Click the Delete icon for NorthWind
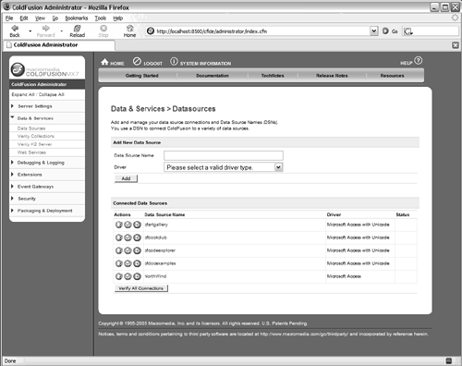 pos(137,276)
